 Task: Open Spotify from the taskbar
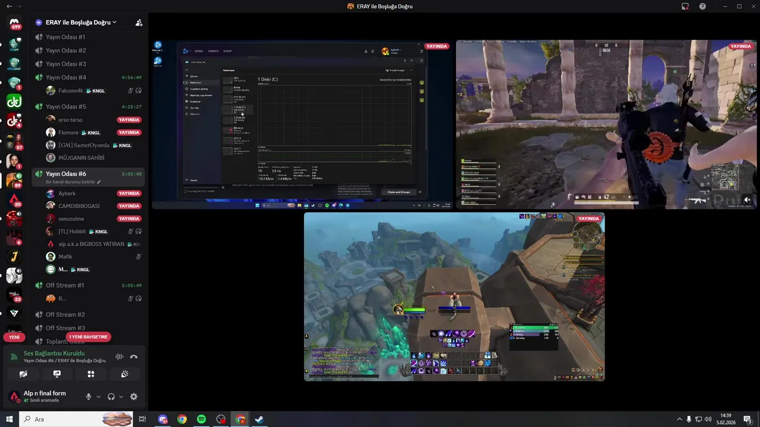point(201,419)
